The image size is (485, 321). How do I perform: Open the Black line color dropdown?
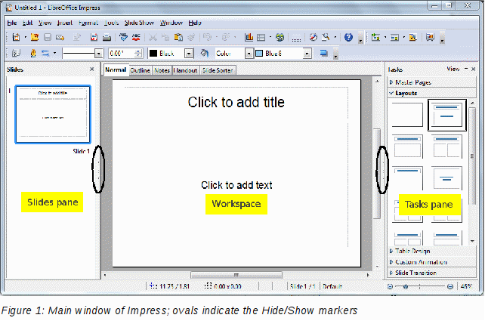coord(189,54)
